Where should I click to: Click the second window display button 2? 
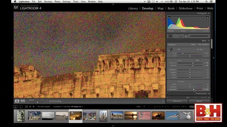point(21,107)
